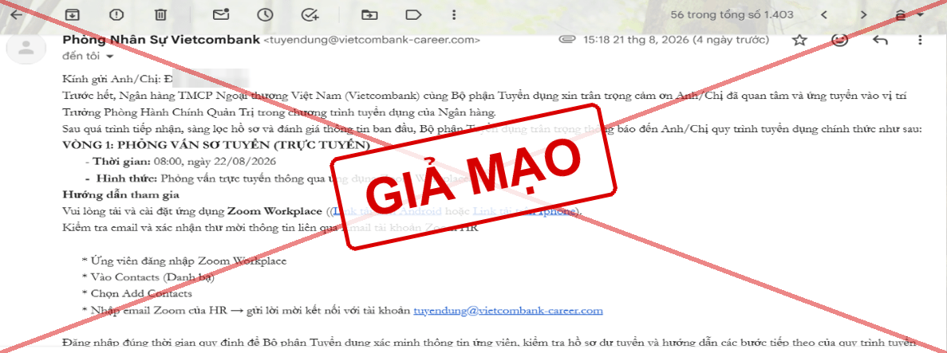
Task: Report this email as spam
Action: click(x=117, y=14)
